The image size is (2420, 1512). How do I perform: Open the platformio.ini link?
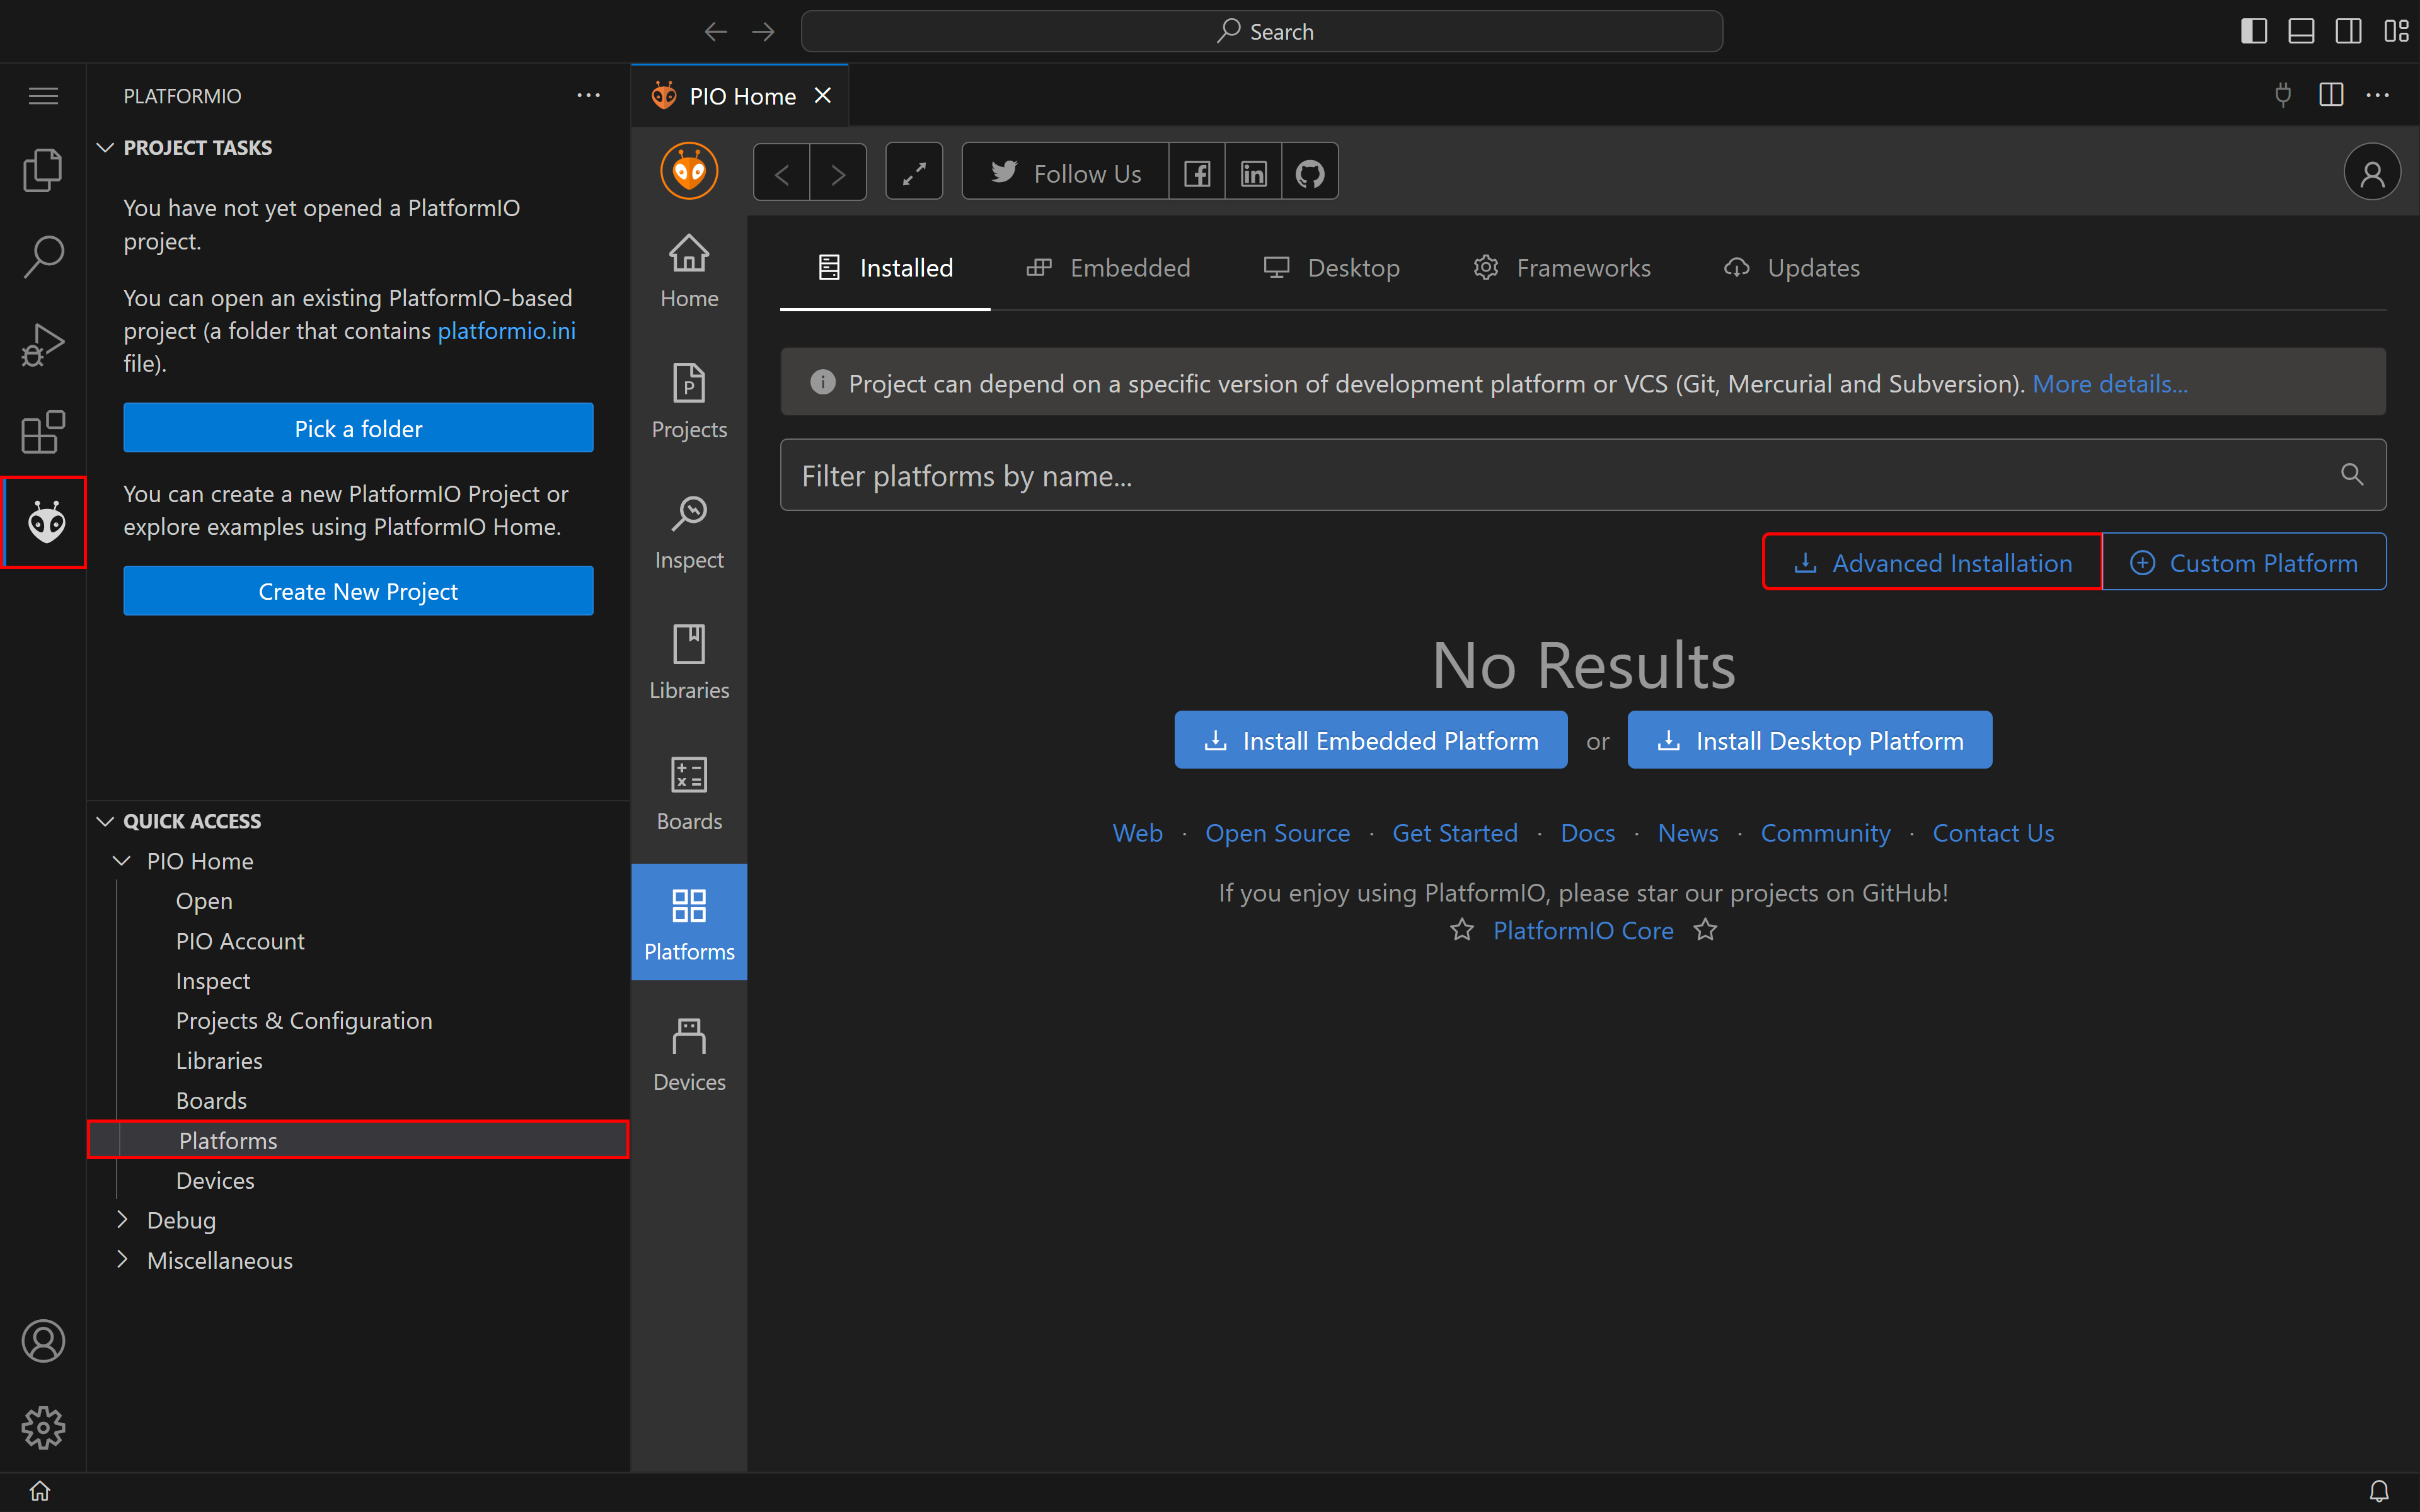[x=506, y=331]
